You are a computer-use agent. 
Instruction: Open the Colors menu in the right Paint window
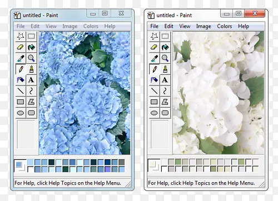click(225, 26)
